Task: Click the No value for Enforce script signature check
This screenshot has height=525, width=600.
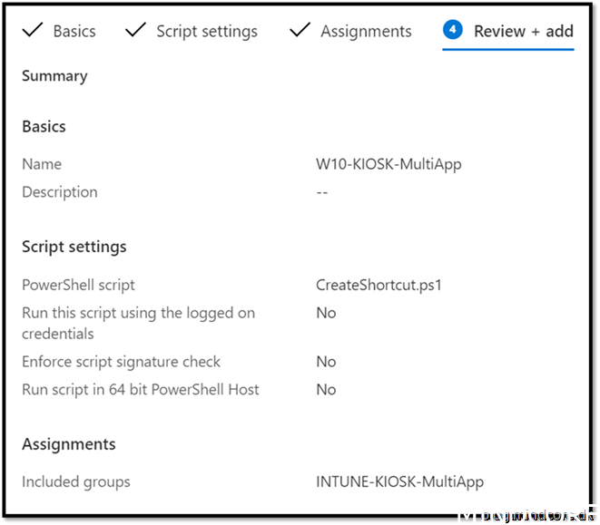Action: pos(326,362)
